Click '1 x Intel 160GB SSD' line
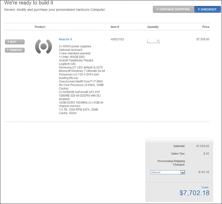222x204 pixels. (72, 57)
